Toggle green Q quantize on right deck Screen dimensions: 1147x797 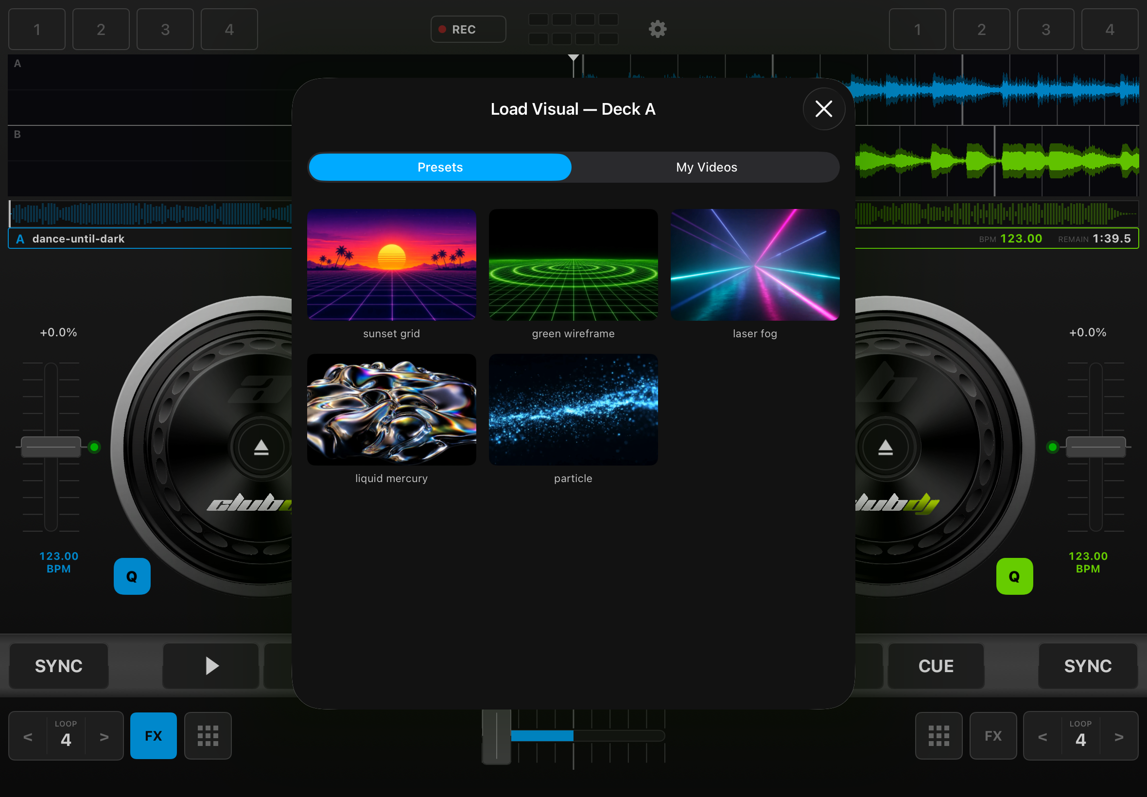[1014, 576]
